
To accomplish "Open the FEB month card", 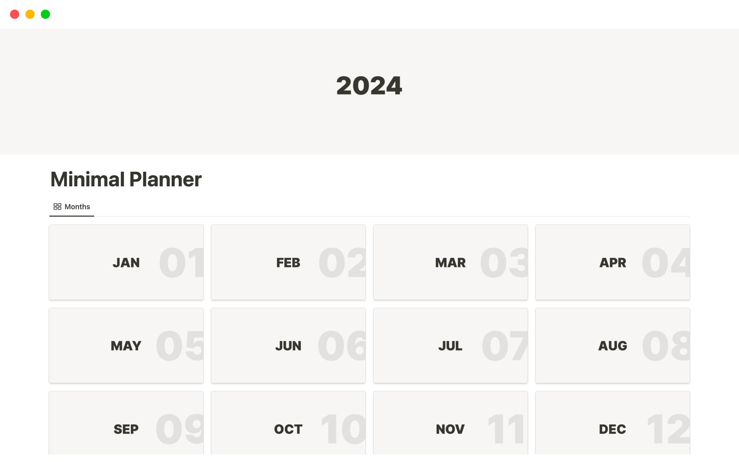I will coord(288,263).
